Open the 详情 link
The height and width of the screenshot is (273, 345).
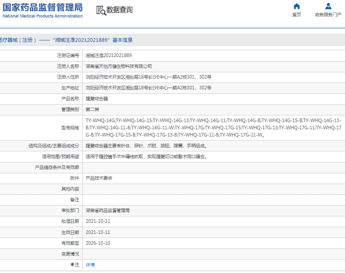pos(90,264)
